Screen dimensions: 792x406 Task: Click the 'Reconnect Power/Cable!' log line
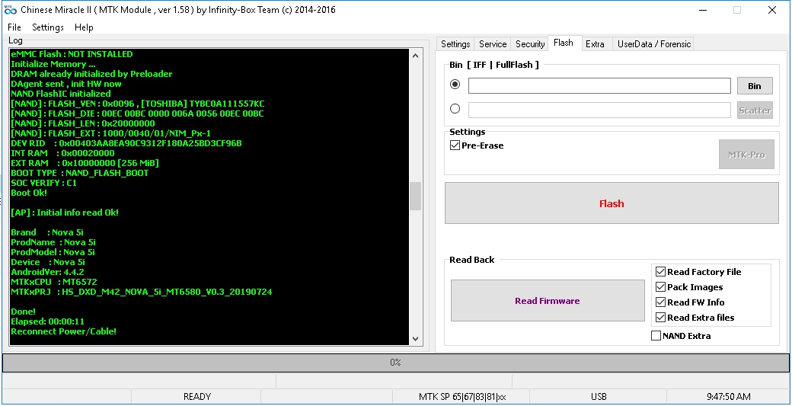point(64,331)
